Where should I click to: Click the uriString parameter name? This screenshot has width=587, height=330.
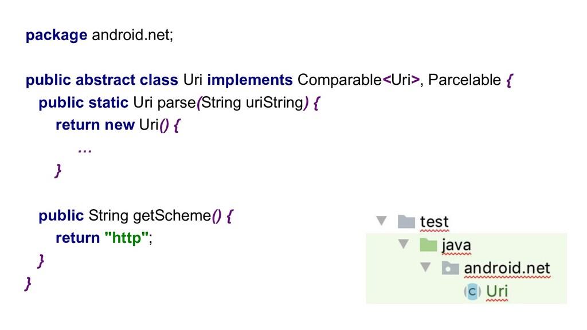click(275, 103)
